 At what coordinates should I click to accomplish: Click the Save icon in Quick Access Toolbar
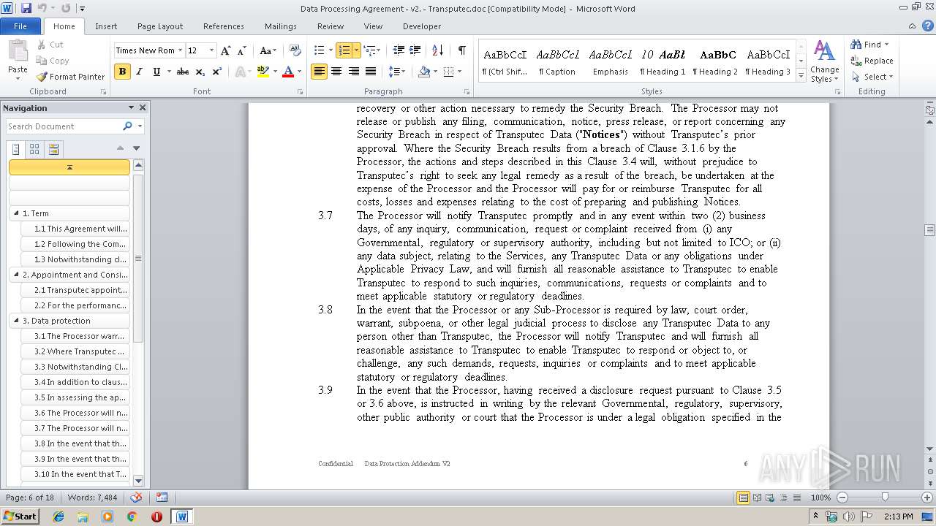tap(26, 8)
